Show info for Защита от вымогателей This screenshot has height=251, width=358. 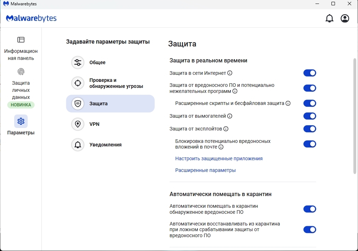click(230, 116)
